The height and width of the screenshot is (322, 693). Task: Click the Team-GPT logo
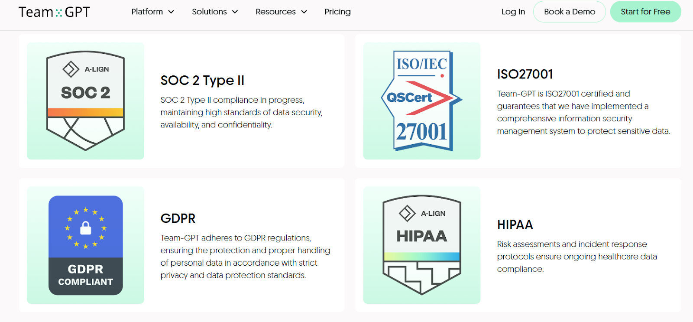click(54, 12)
